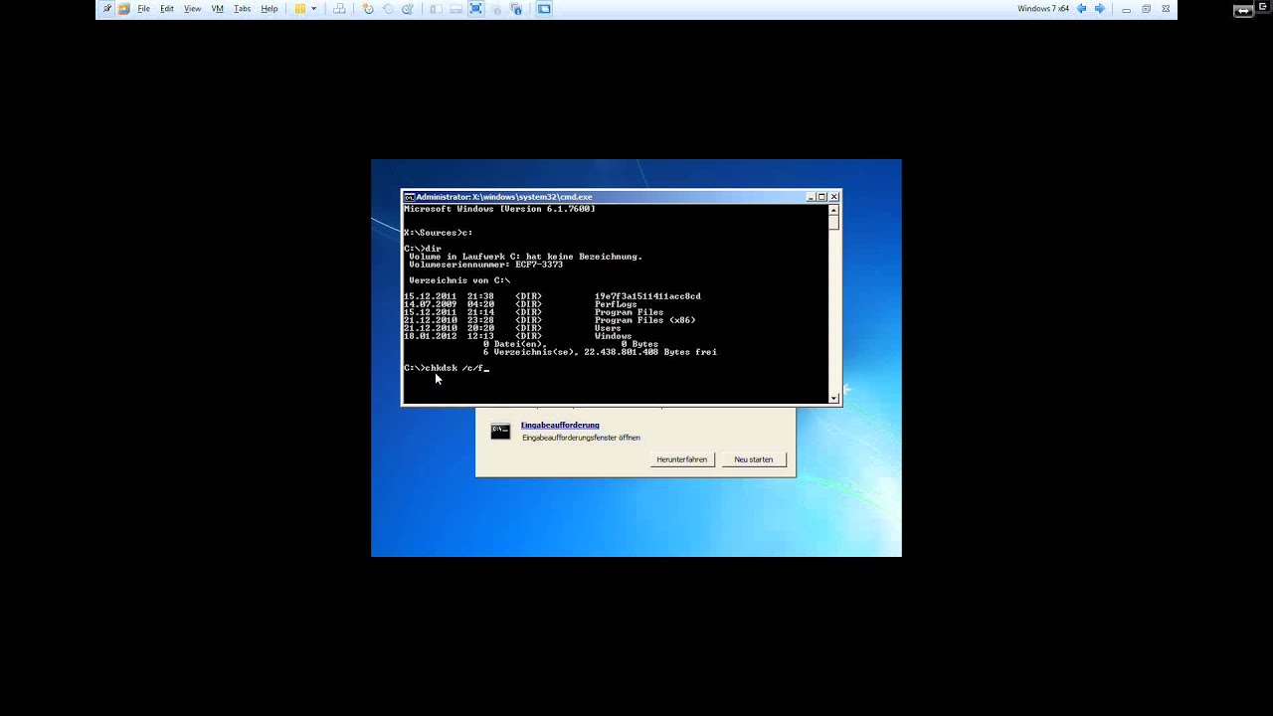This screenshot has width=1273, height=716.
Task: Click the 'Verzeichnis von C:\' line
Action: [x=459, y=280]
